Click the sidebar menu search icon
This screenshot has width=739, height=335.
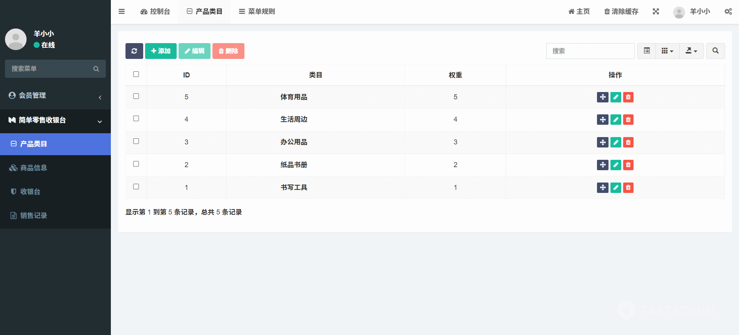pyautogui.click(x=96, y=69)
